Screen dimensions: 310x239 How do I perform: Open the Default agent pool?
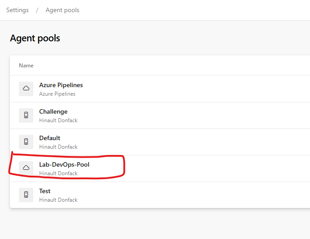click(x=49, y=138)
